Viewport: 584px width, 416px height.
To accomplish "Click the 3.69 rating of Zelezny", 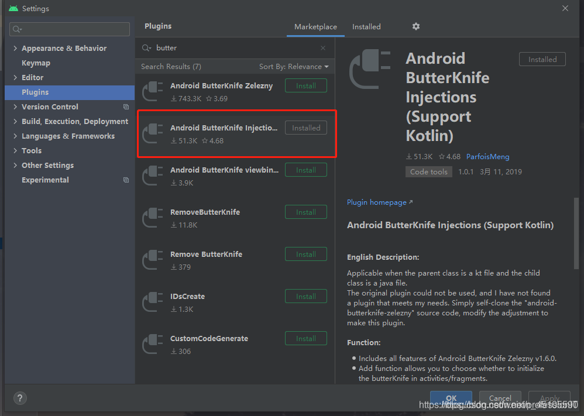I will tap(217, 99).
